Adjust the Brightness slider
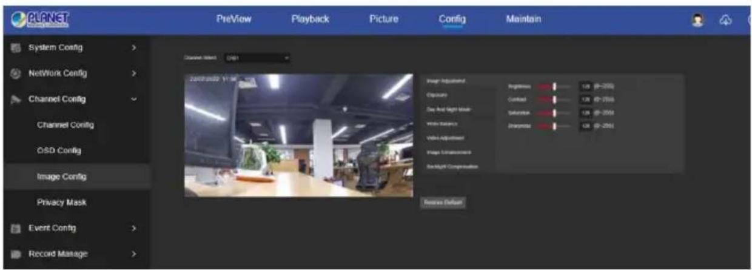The height and width of the screenshot is (270, 752). (554, 87)
